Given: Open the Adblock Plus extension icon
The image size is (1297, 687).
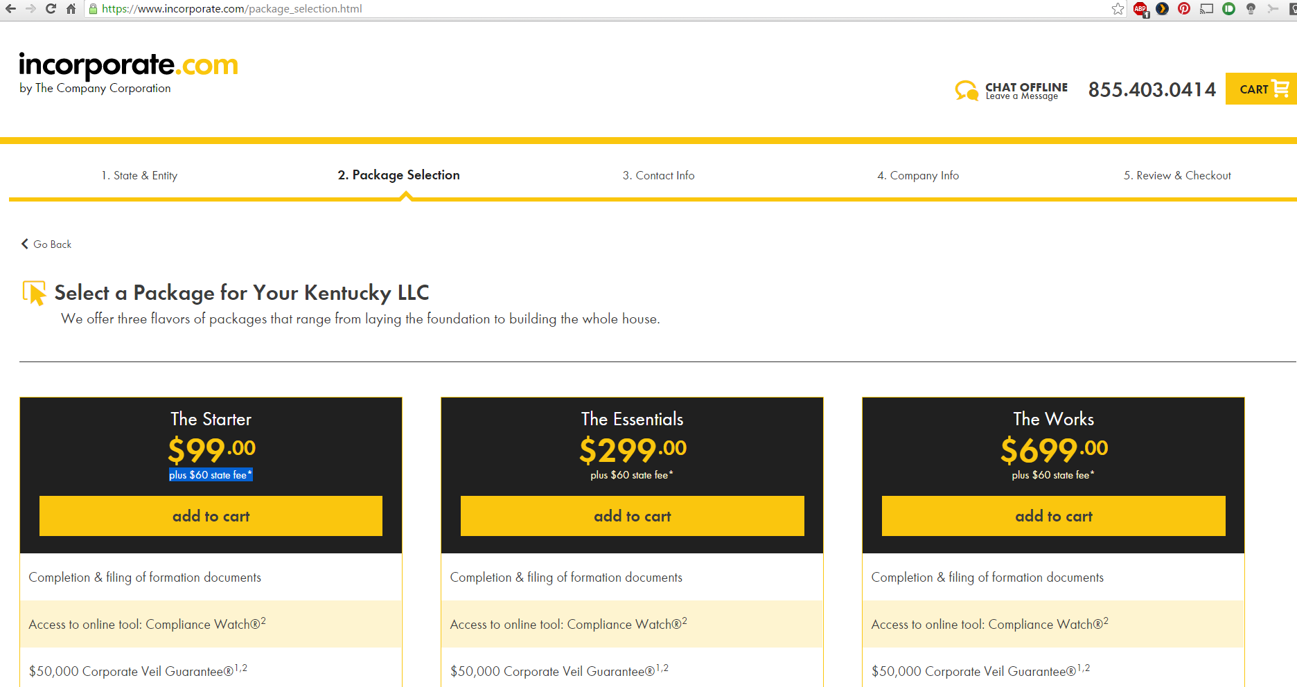Looking at the screenshot, I should point(1140,9).
